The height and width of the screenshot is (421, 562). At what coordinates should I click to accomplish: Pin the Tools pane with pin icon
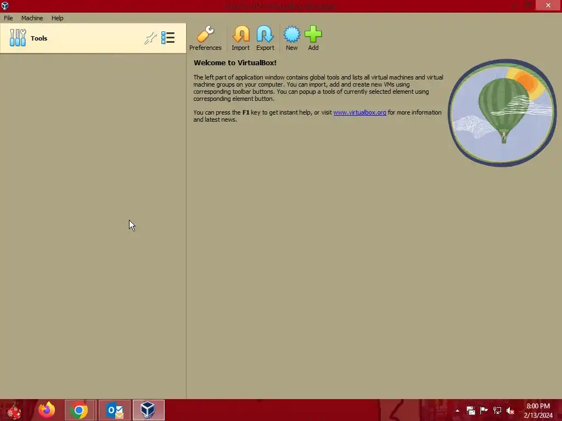pyautogui.click(x=150, y=38)
